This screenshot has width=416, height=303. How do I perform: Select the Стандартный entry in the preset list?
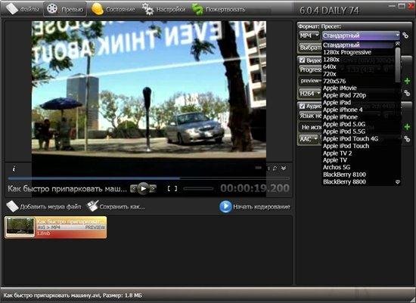pos(359,45)
